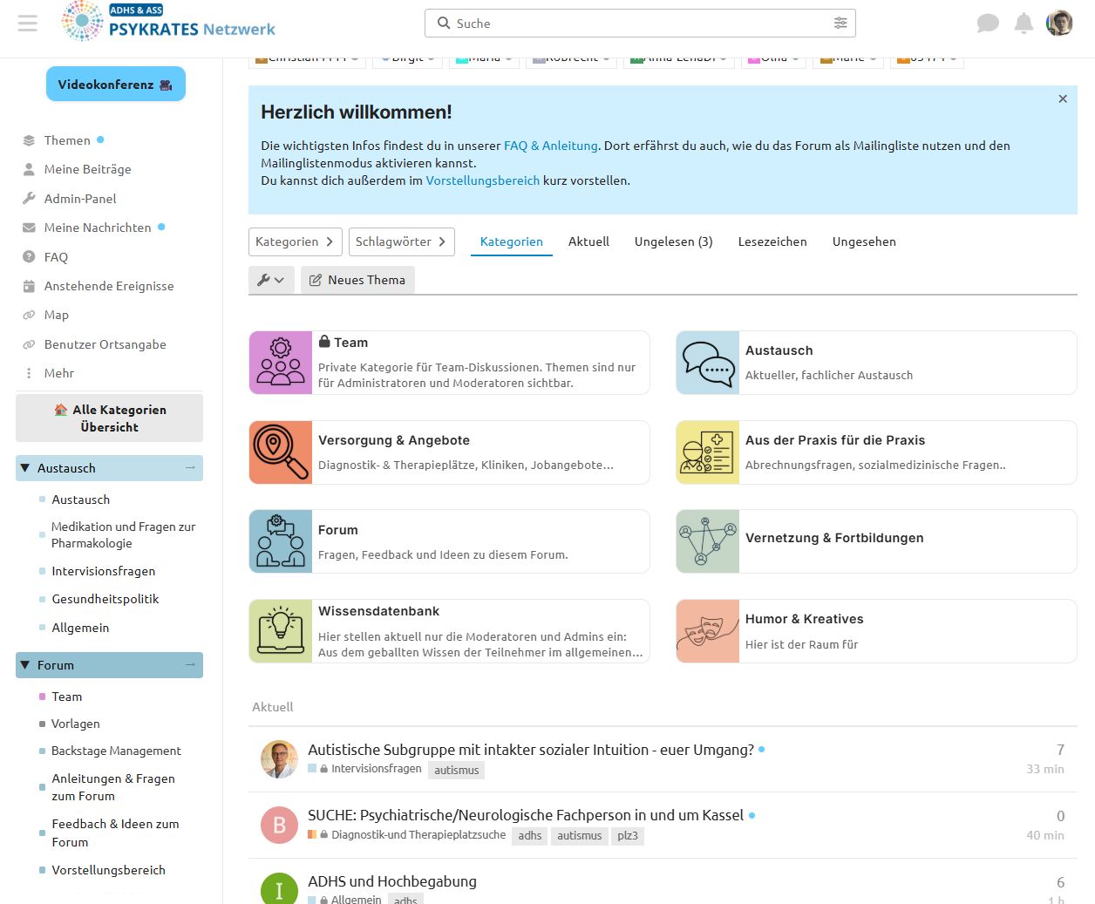The height and width of the screenshot is (904, 1095).
Task: Dismiss the Herzlich willkommen banner
Action: tap(1063, 99)
